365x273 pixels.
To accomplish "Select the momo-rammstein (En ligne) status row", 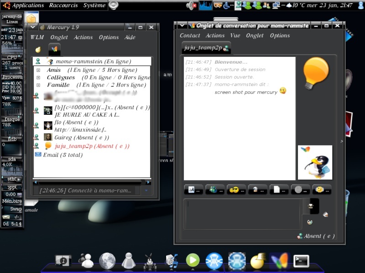I will [92, 61].
